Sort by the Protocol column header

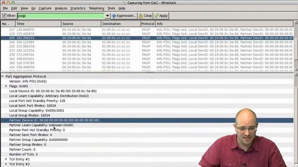[148, 24]
